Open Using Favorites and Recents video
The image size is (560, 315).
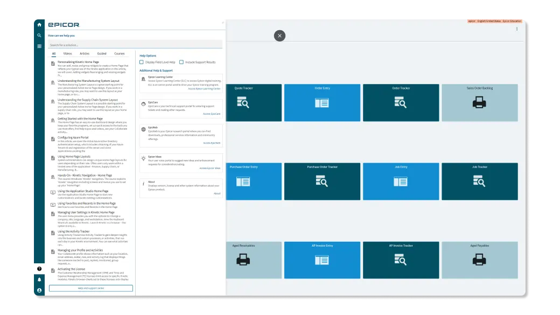[x=87, y=203]
